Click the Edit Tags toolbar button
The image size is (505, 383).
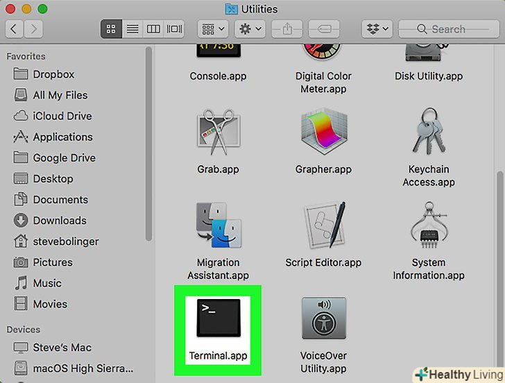tap(324, 29)
